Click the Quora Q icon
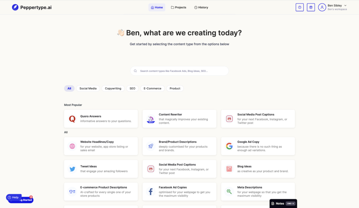Viewport: 359px width, 208px height. coord(72,119)
